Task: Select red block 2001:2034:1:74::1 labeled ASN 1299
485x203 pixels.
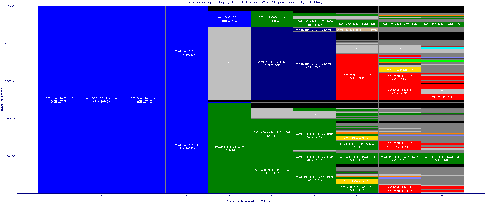Action: click(x=400, y=91)
